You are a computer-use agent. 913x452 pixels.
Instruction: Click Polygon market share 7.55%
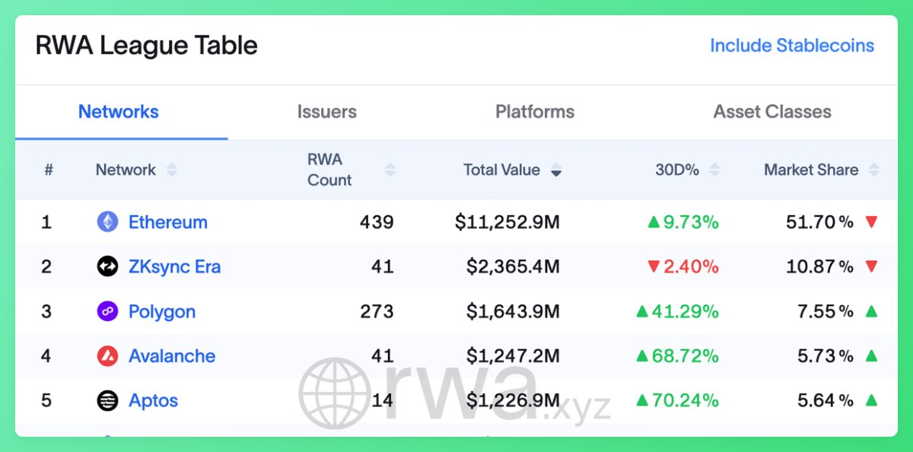tap(826, 311)
